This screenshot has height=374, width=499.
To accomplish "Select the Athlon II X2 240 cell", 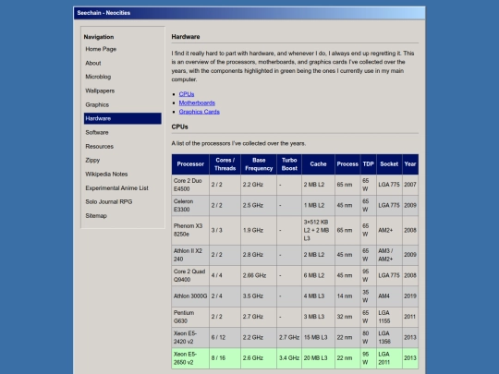I will (190, 255).
